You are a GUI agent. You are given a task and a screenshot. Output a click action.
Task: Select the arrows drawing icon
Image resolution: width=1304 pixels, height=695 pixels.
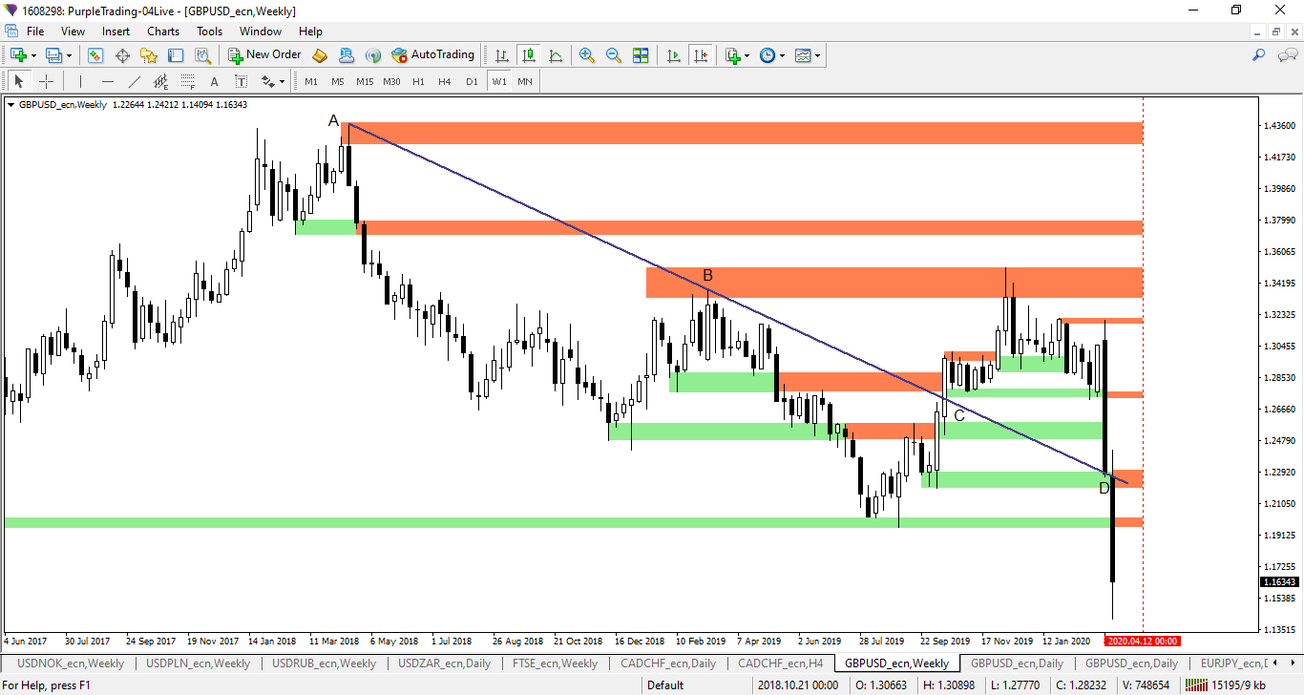click(267, 81)
